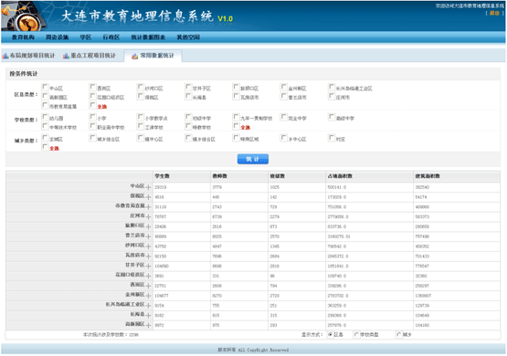Image resolution: width=507 pixels, height=356 pixels.
Task: Tick the 花园口经济区 checkbox
Action: coord(93,96)
